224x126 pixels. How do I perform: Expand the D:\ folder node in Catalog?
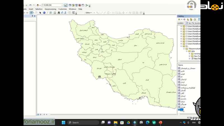click(x=181, y=46)
